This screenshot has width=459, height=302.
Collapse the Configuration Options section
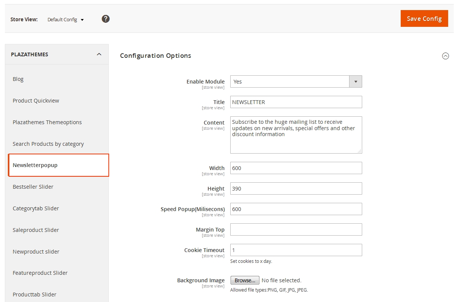tap(445, 56)
